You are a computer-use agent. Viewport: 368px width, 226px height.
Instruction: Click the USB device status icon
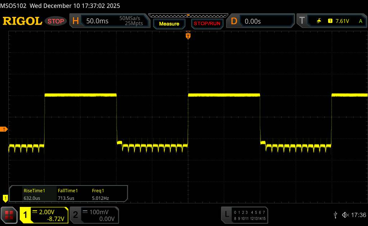(335, 215)
